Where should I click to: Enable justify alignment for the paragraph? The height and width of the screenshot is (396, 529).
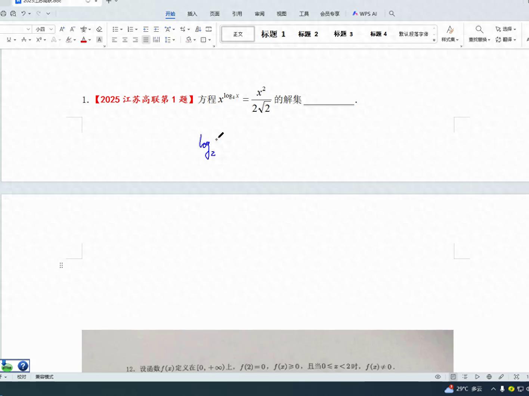pyautogui.click(x=146, y=39)
